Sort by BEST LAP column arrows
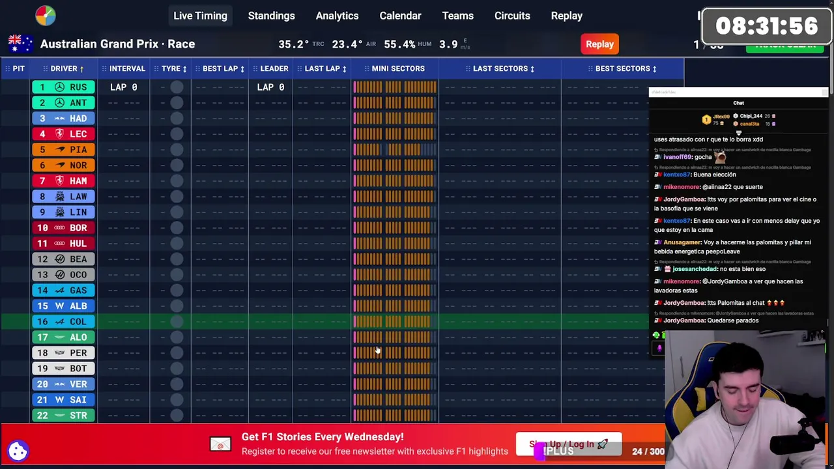834x469 pixels. 242,68
